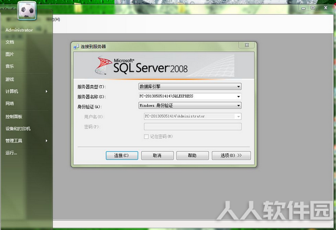
Task: Click the Help (帮助) button
Action: pyautogui.click(x=193, y=155)
